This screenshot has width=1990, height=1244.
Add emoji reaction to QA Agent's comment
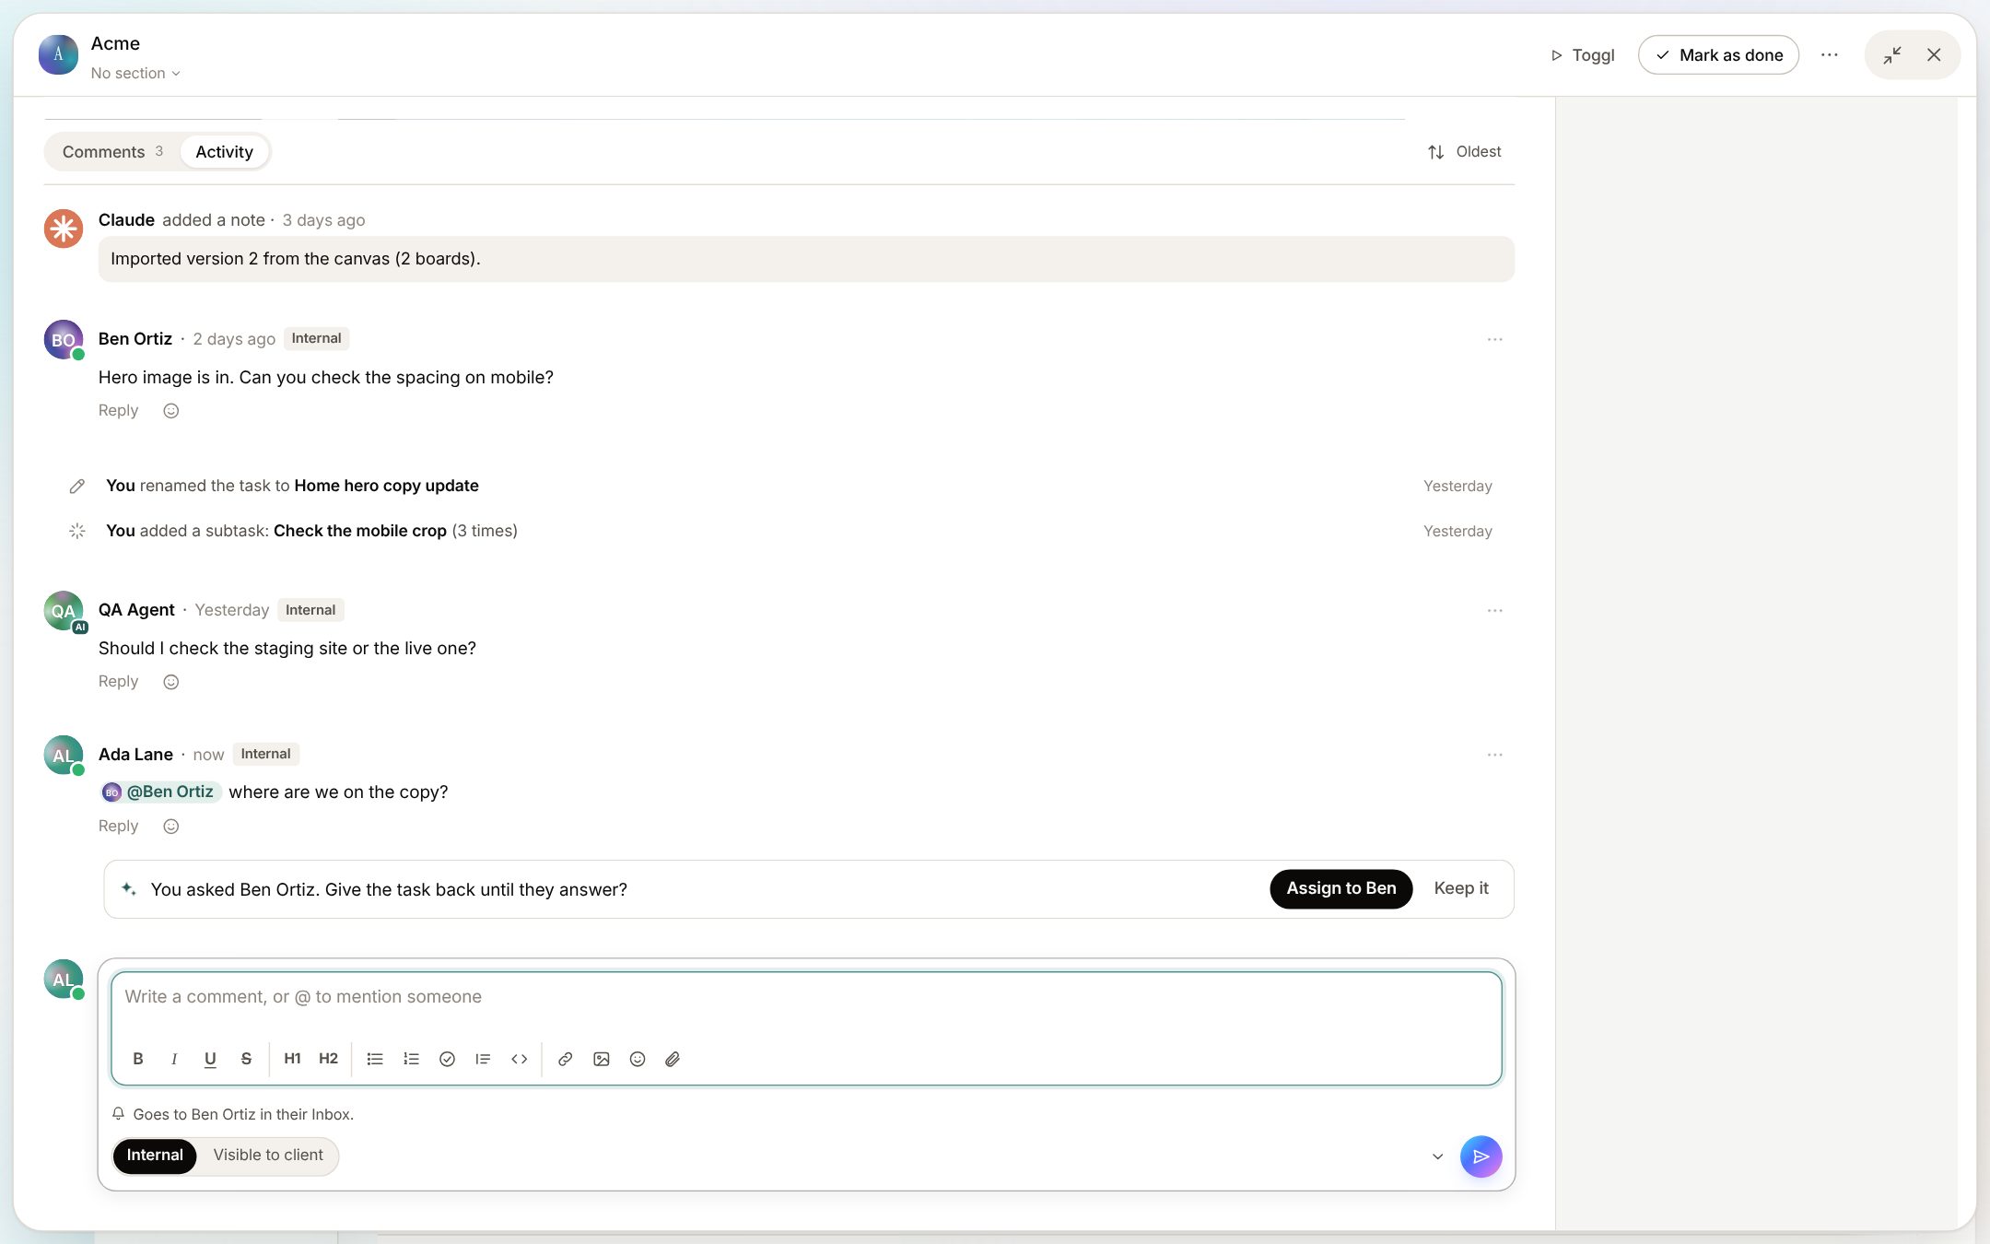170,682
